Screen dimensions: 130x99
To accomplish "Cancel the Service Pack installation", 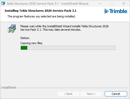I will tap(116, 94).
